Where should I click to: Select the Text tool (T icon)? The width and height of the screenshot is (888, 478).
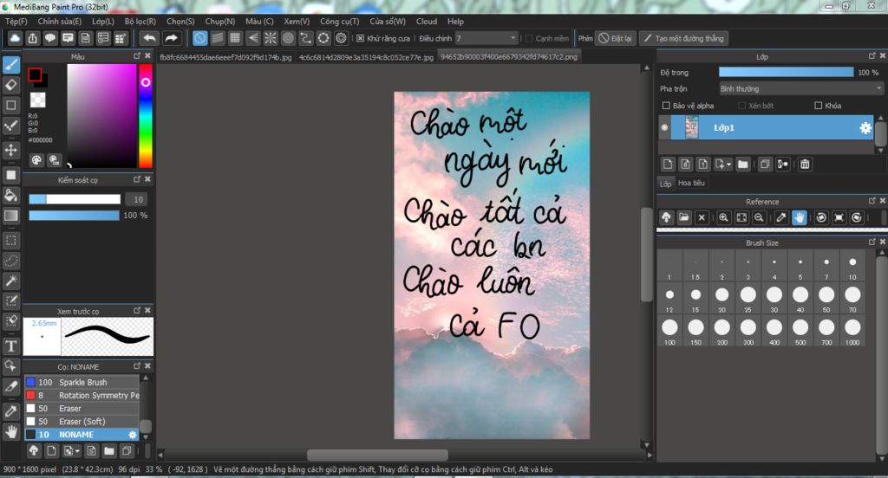[10, 346]
